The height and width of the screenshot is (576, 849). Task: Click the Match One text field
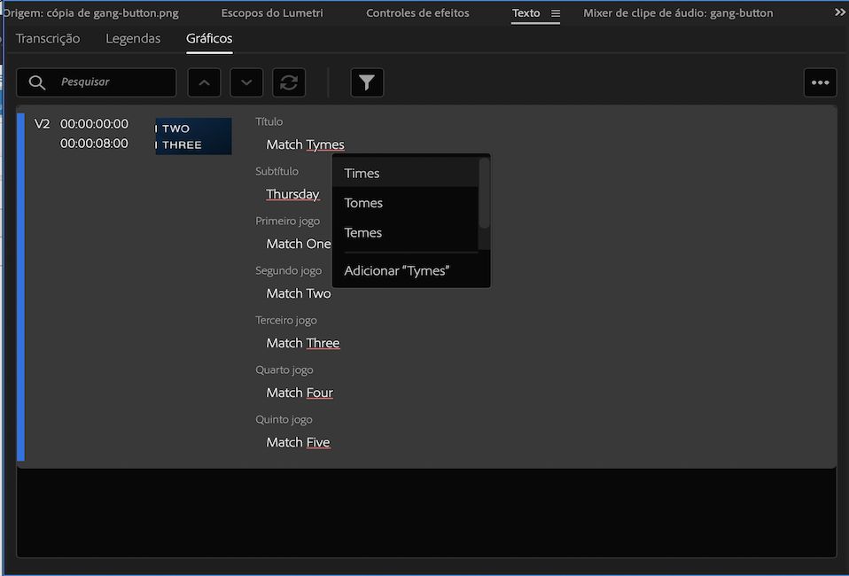tap(299, 244)
